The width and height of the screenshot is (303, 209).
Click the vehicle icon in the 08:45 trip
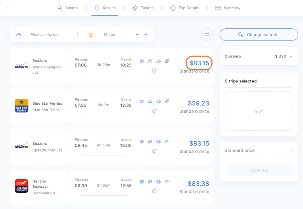pyautogui.click(x=158, y=142)
